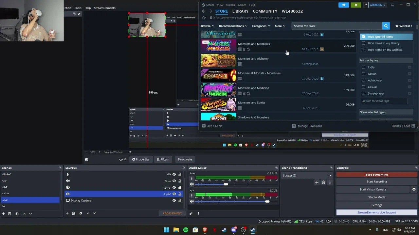Open the StreamElements menu in OBS
This screenshot has width=419, height=235.
tap(105, 8)
